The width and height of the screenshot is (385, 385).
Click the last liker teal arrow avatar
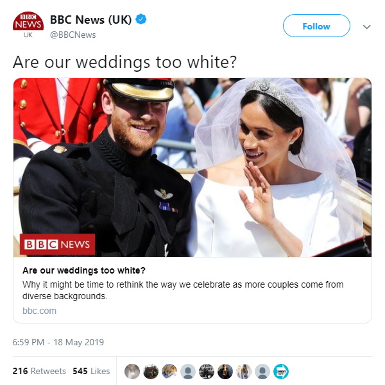click(x=281, y=372)
